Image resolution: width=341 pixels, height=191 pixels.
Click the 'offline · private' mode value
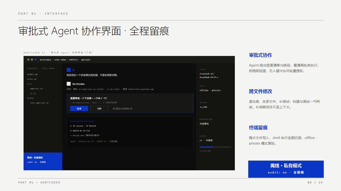[210, 90]
